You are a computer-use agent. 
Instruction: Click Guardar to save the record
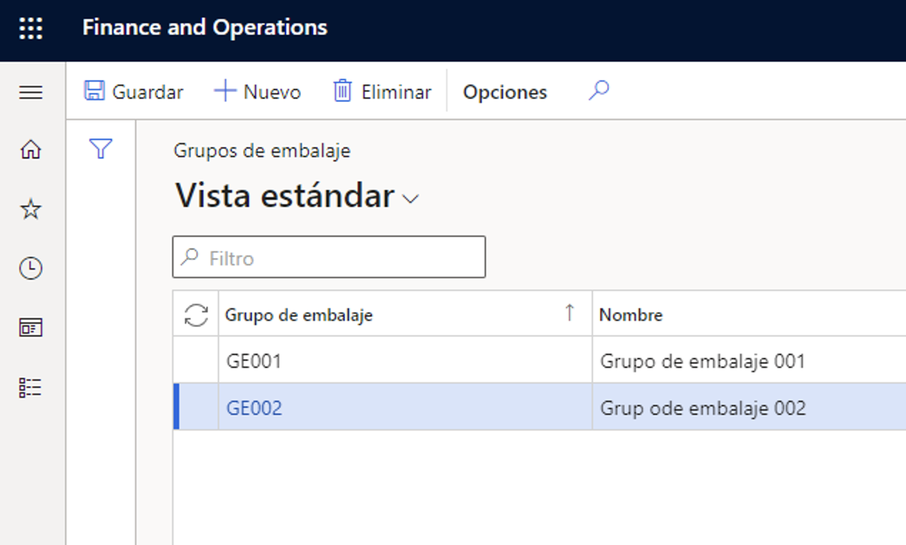[134, 92]
